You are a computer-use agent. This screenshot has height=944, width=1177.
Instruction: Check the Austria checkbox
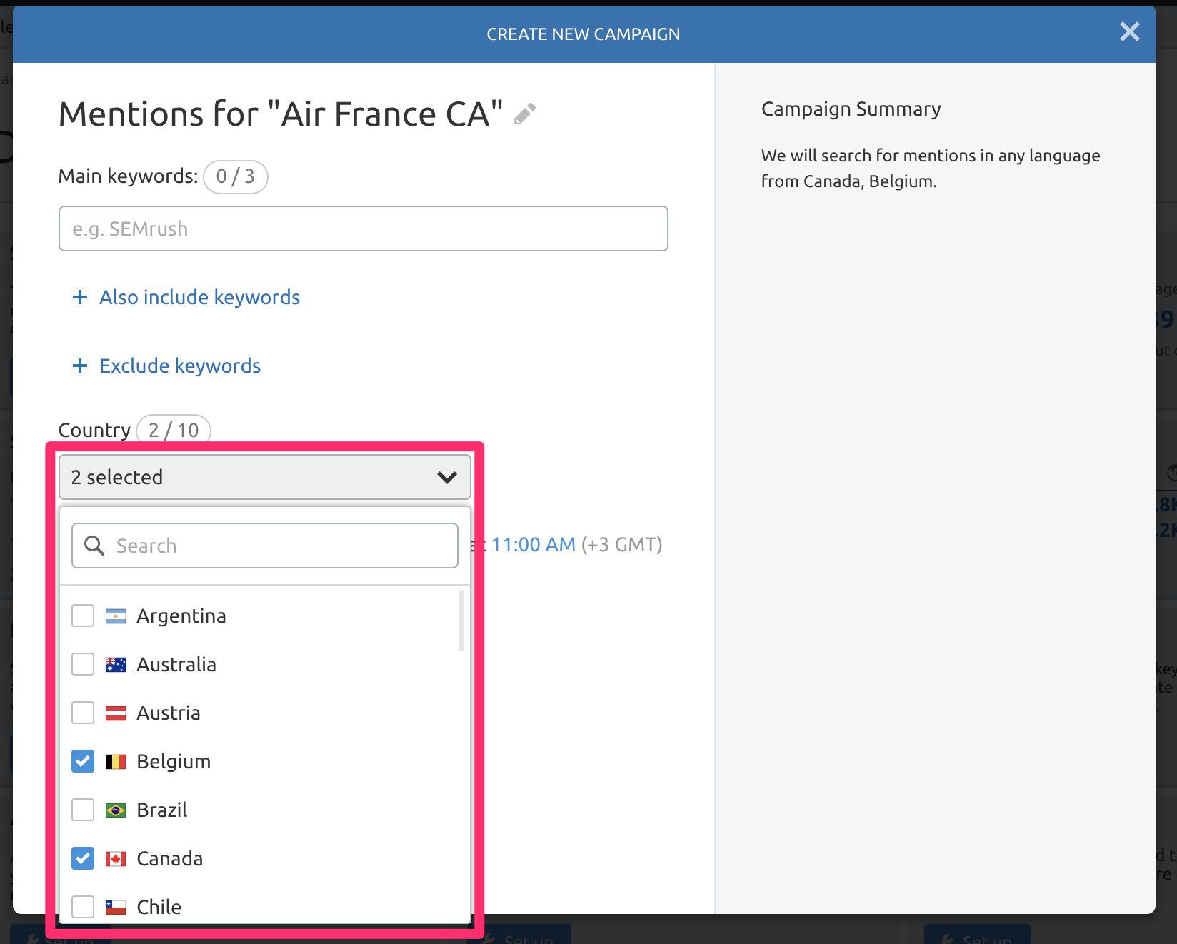[83, 713]
